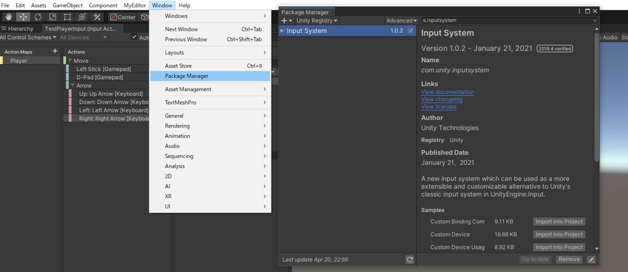Import the Custom Binding Composite sample
Screen dimensions: 628x272
[x=559, y=222]
